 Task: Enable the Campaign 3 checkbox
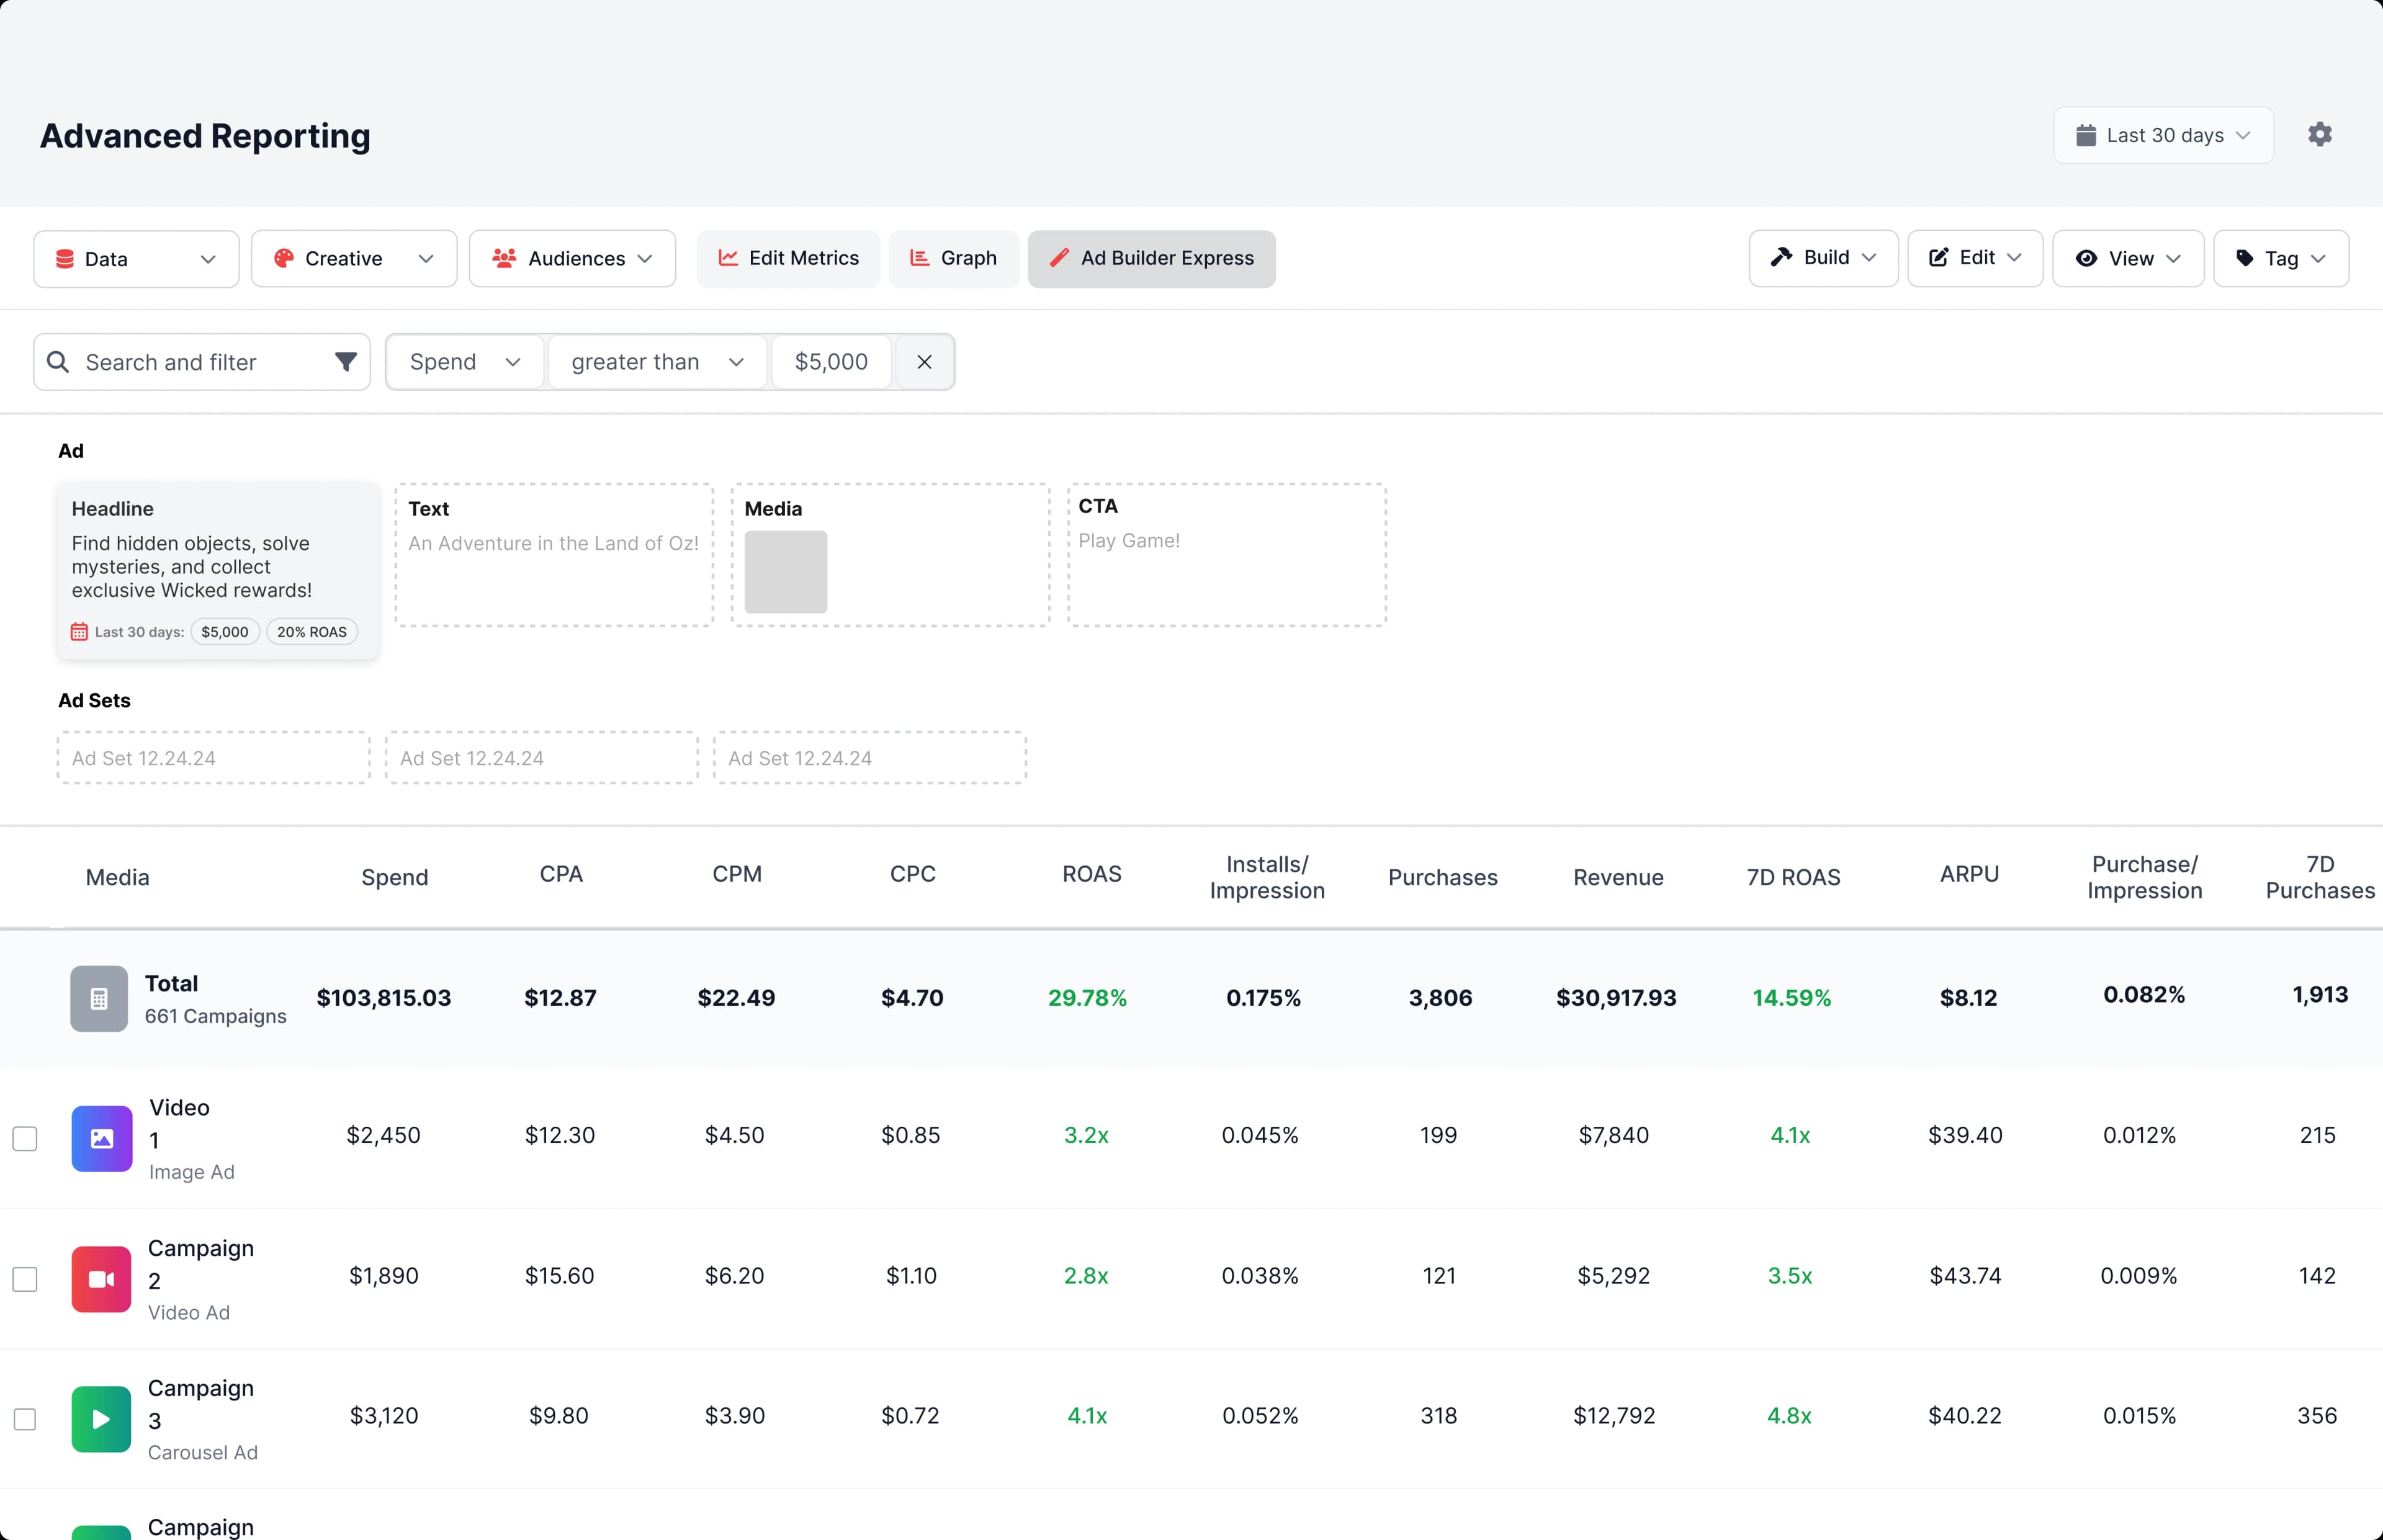click(25, 1419)
